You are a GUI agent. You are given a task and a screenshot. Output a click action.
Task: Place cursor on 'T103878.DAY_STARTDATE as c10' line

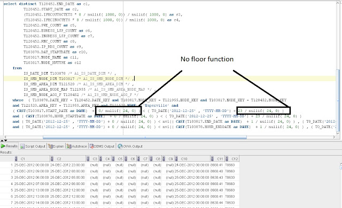[56, 52]
